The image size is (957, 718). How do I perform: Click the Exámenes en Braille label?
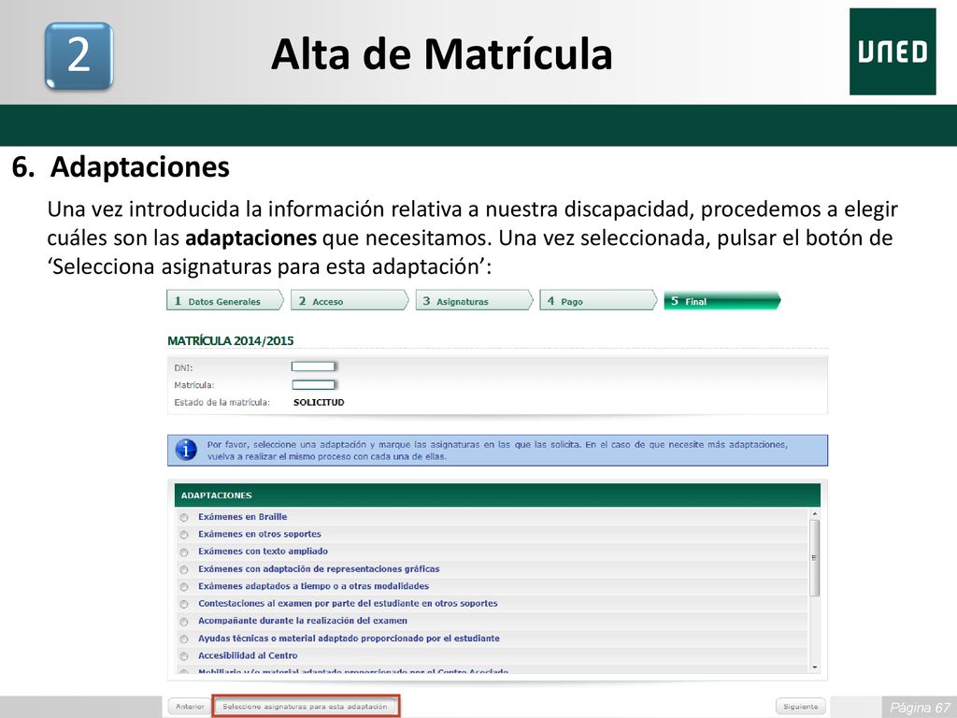pos(242,516)
